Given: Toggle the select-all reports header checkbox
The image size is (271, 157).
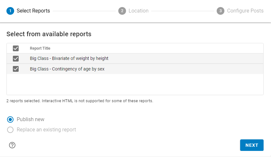Looking at the screenshot, I should [16, 48].
